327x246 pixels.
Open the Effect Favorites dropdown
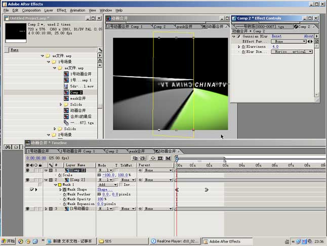[x=289, y=42]
